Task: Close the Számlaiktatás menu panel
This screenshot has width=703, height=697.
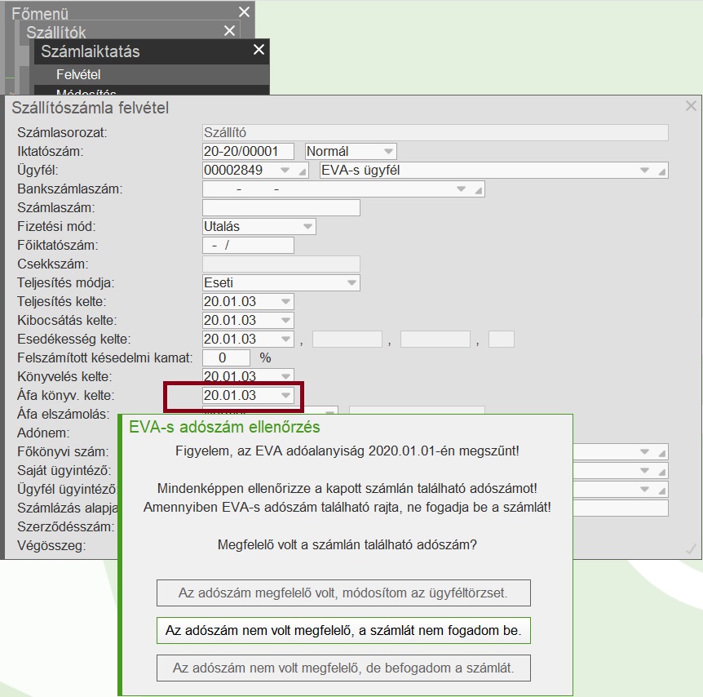Action: 259,49
